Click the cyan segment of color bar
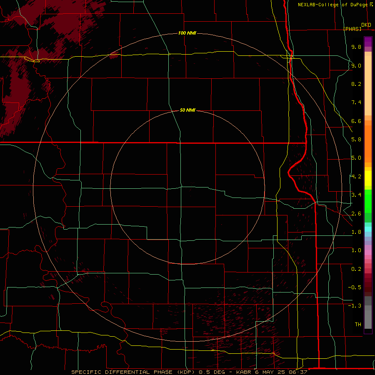This screenshot has width=375, height=375. (x=368, y=229)
